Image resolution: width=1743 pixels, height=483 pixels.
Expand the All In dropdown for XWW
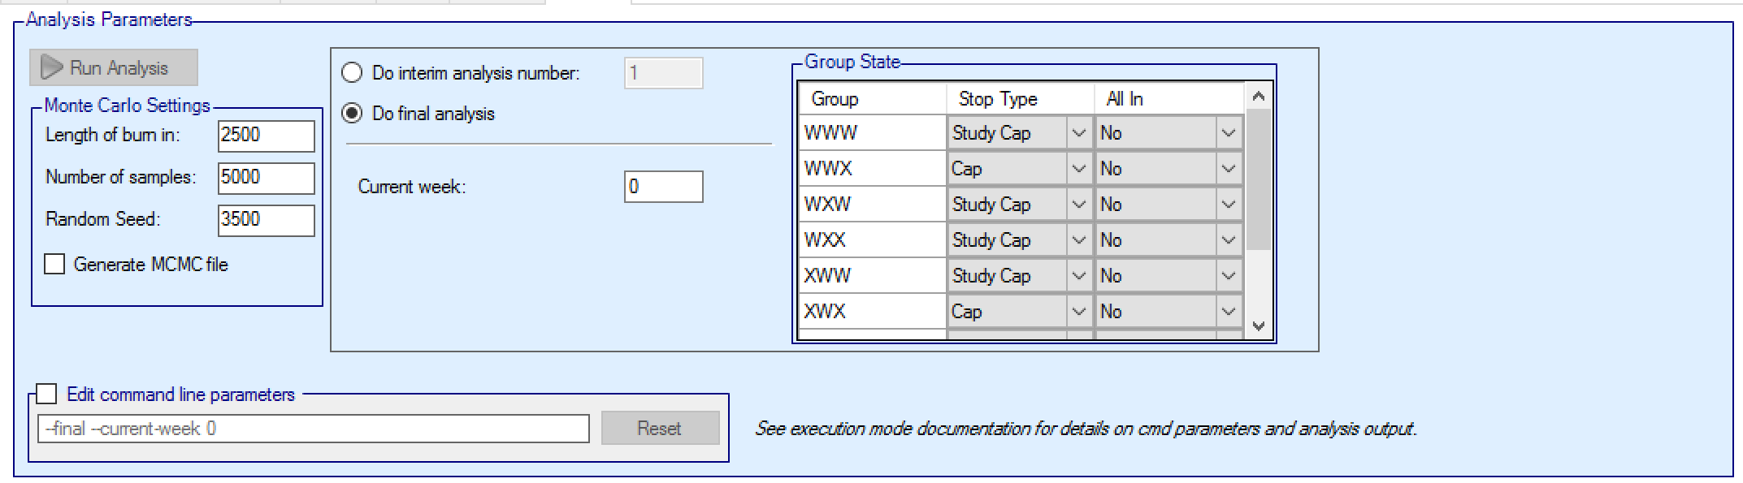[1228, 276]
